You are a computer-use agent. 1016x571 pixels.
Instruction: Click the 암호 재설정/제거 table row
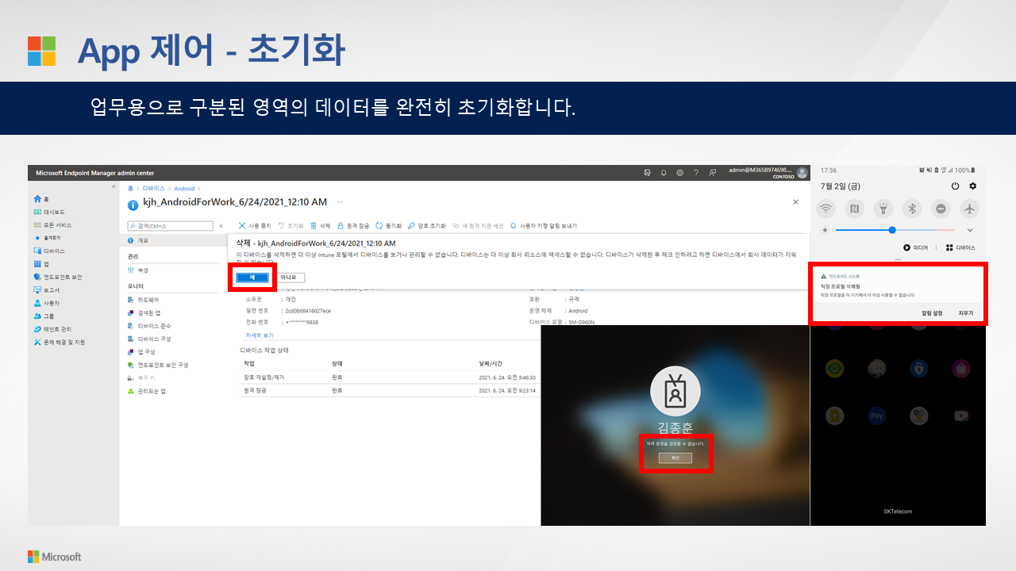pos(391,377)
